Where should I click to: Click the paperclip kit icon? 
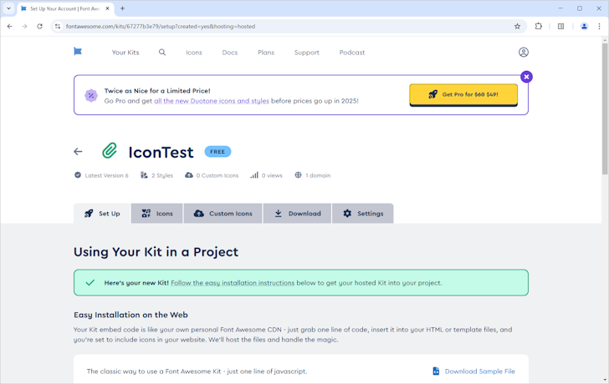(110, 151)
